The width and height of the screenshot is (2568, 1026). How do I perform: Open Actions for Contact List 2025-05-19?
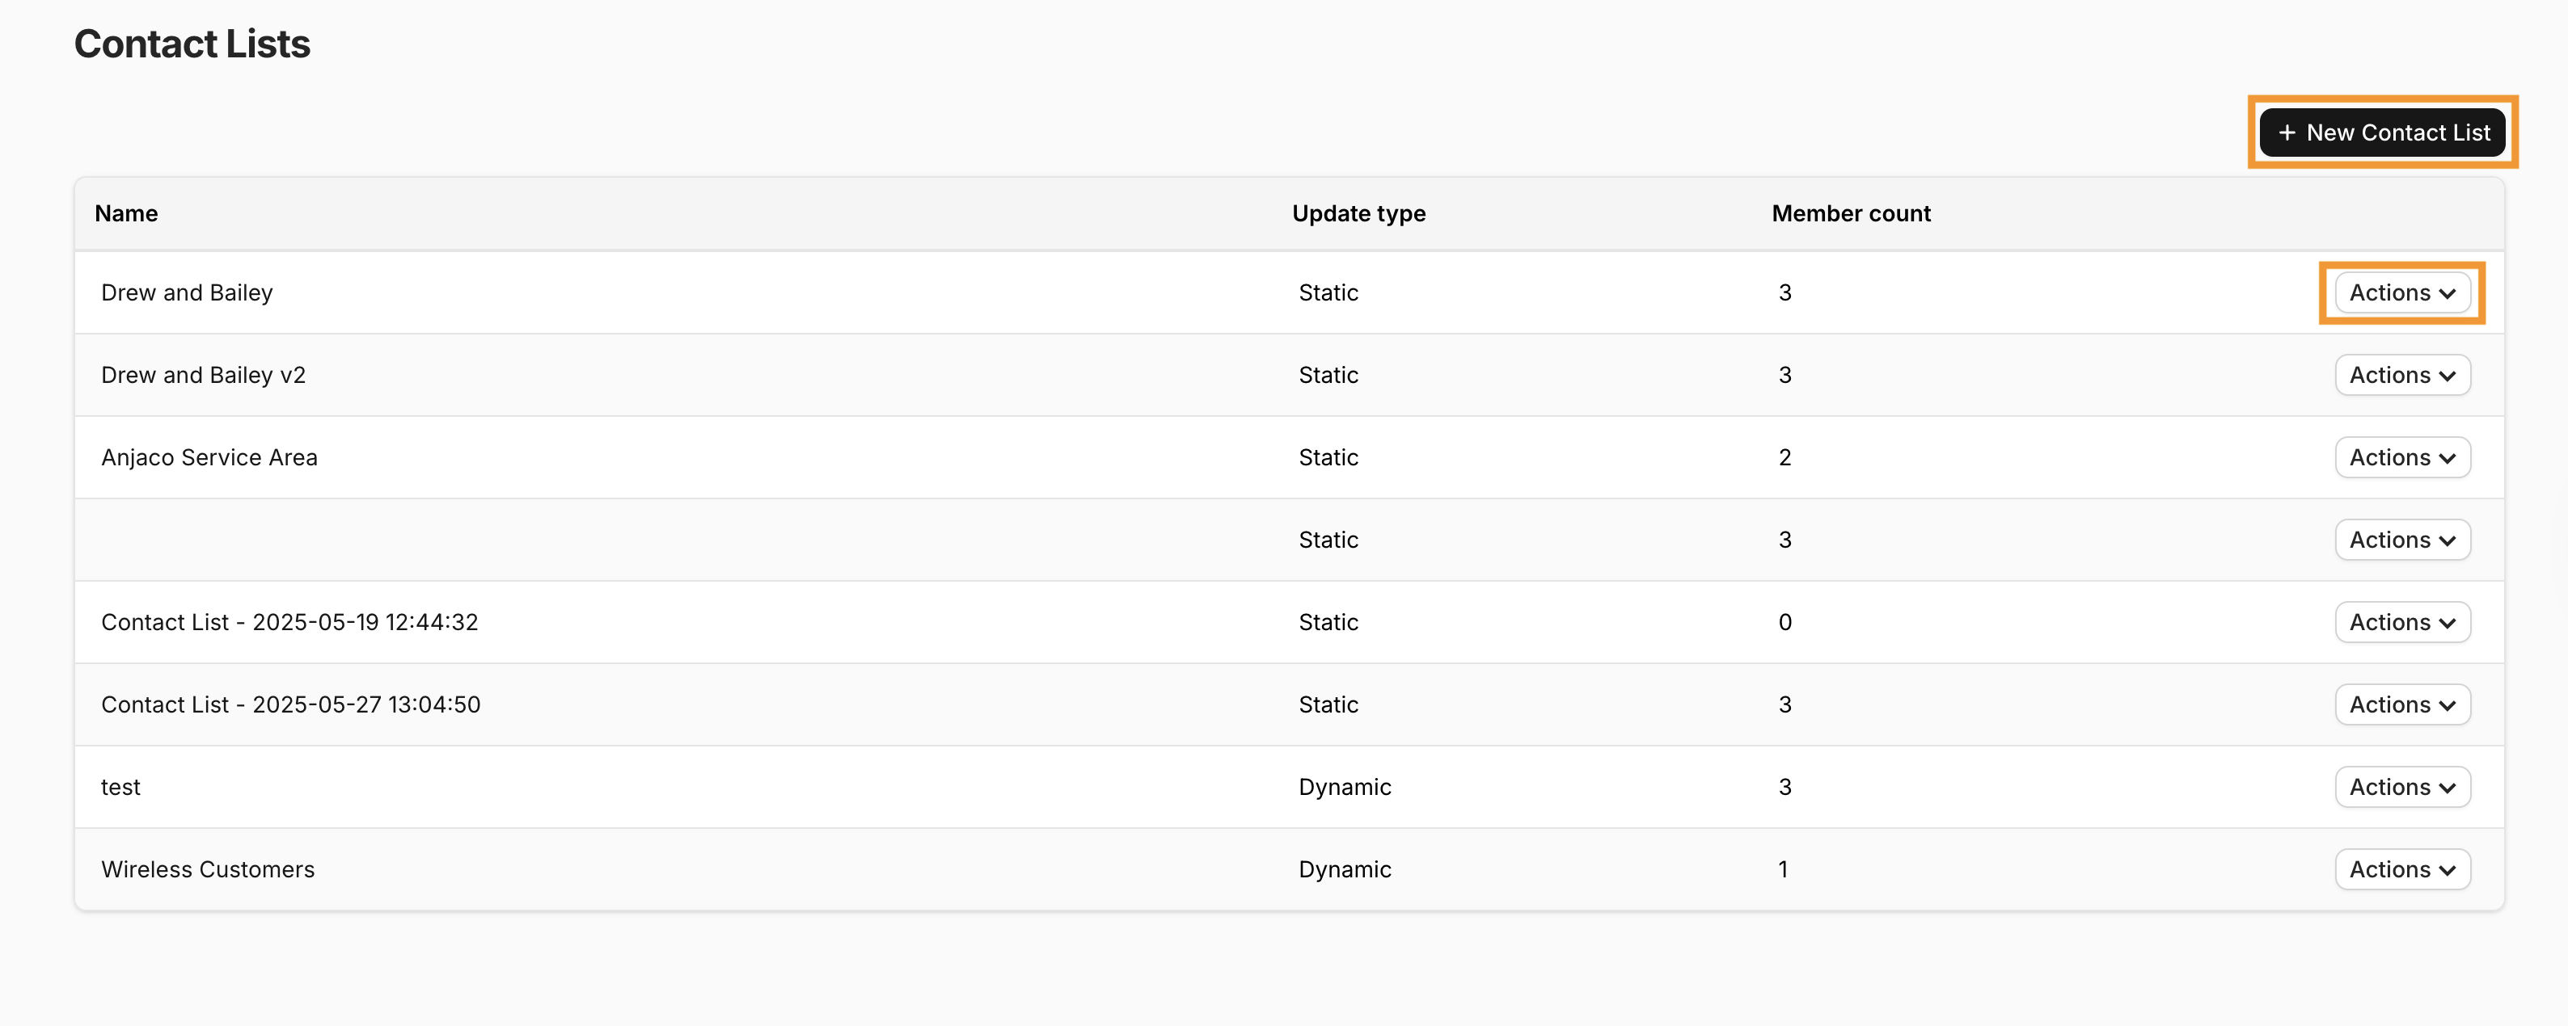(x=2401, y=623)
